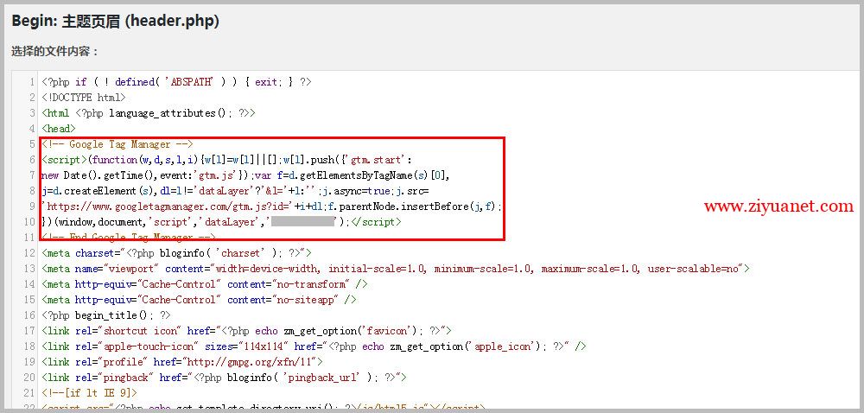Viewport: 864px width, 413px height.
Task: Click the label '选择的文件内容：'
Action: click(x=55, y=51)
